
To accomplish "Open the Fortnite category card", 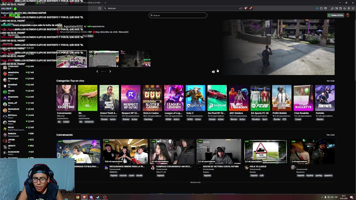I will tap(325, 98).
